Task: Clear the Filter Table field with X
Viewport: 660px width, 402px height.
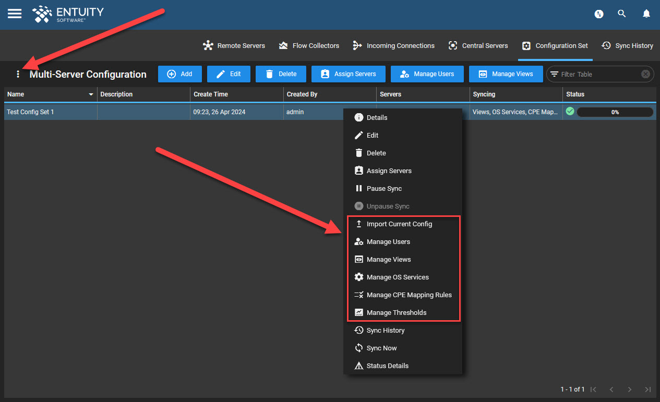Action: tap(646, 74)
